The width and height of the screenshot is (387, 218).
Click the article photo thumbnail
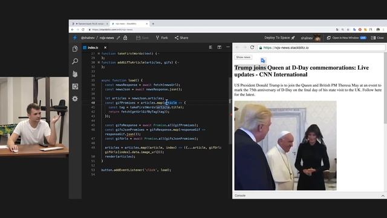pyautogui.click(x=285, y=145)
